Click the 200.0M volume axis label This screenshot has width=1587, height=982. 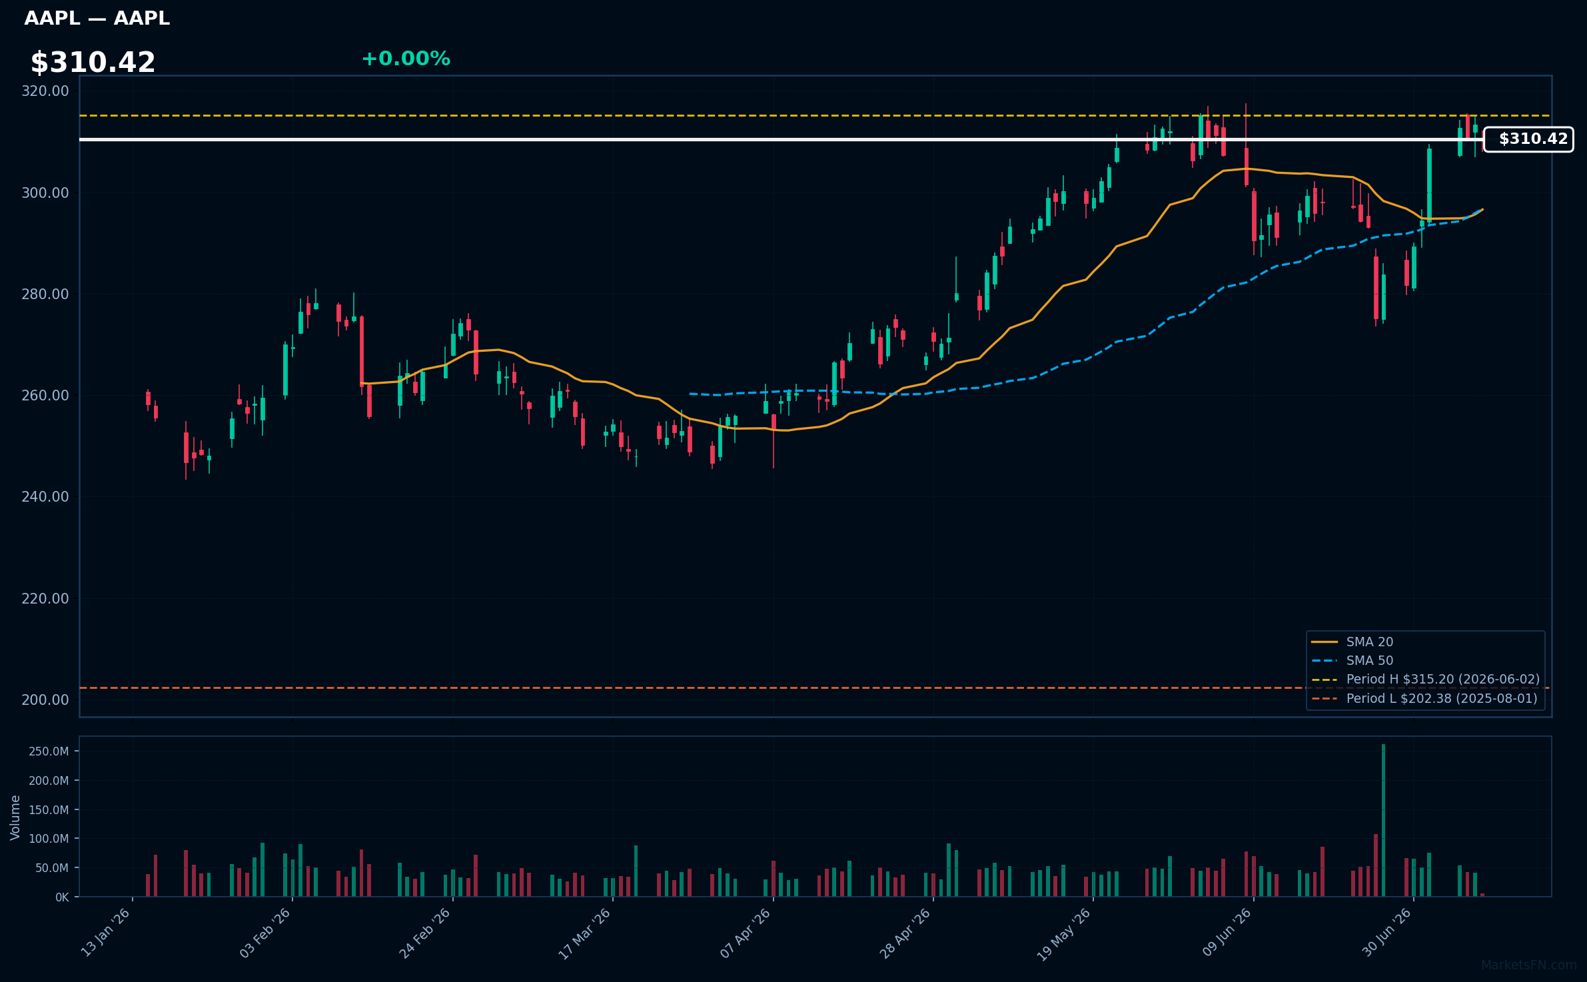point(49,781)
